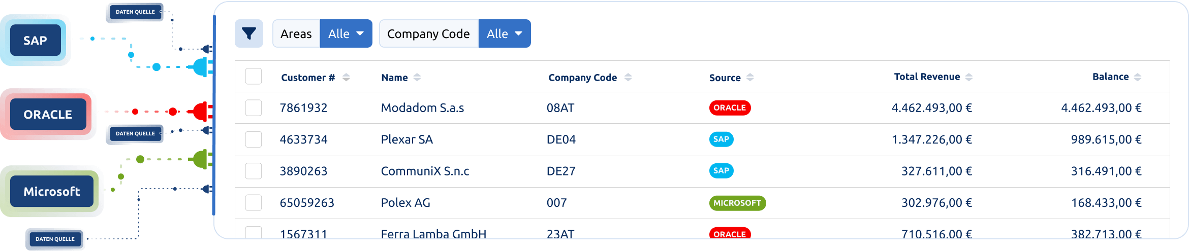Toggle the select-all header checkbox
Image resolution: width=1189 pixels, height=251 pixels.
point(254,77)
